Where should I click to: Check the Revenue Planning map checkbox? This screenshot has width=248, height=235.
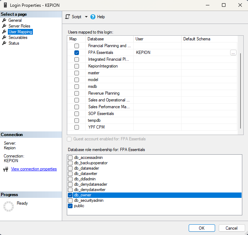coord(76,94)
